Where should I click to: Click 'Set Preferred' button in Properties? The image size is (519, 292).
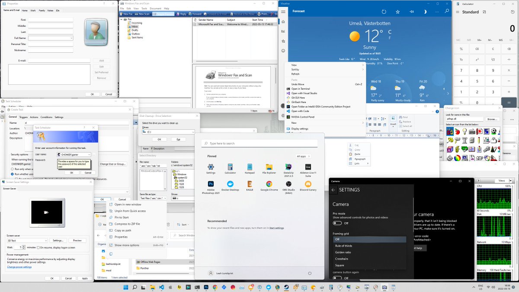[x=101, y=72]
